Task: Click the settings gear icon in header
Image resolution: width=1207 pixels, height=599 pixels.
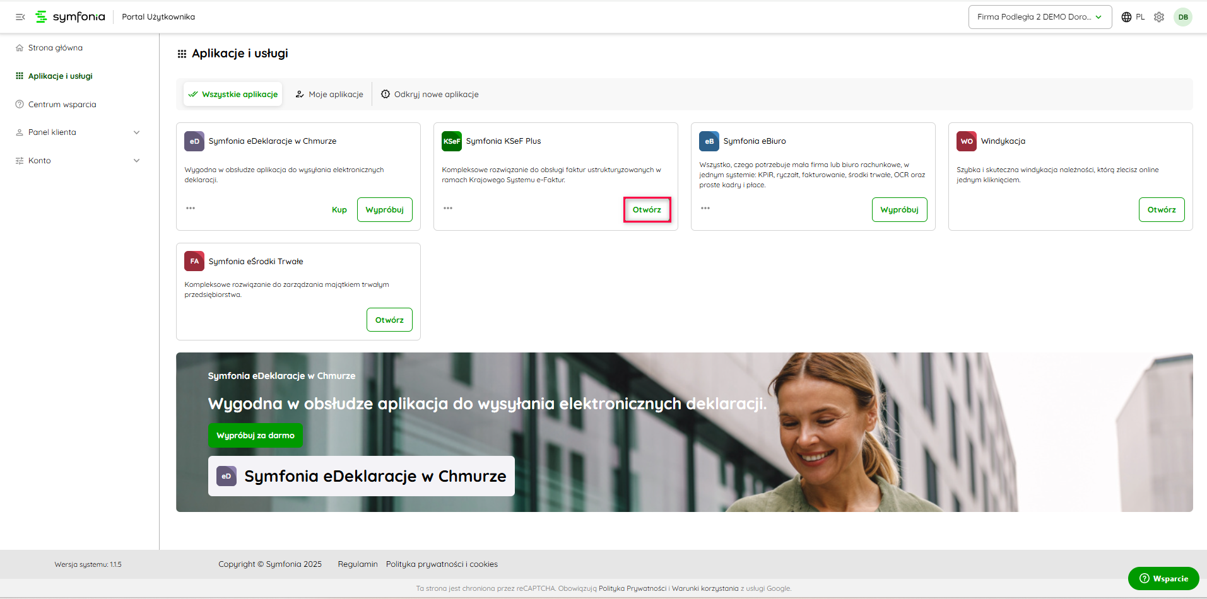Action: coord(1159,17)
